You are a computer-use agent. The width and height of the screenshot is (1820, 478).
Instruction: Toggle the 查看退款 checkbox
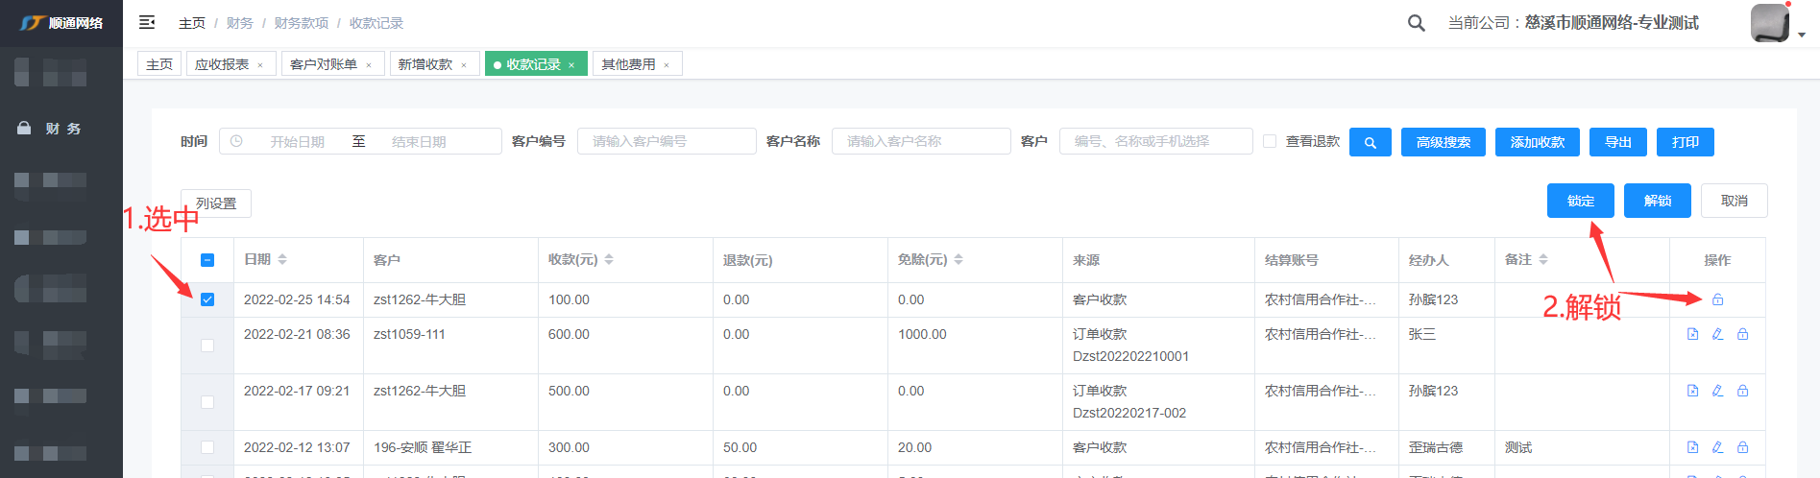click(1270, 141)
